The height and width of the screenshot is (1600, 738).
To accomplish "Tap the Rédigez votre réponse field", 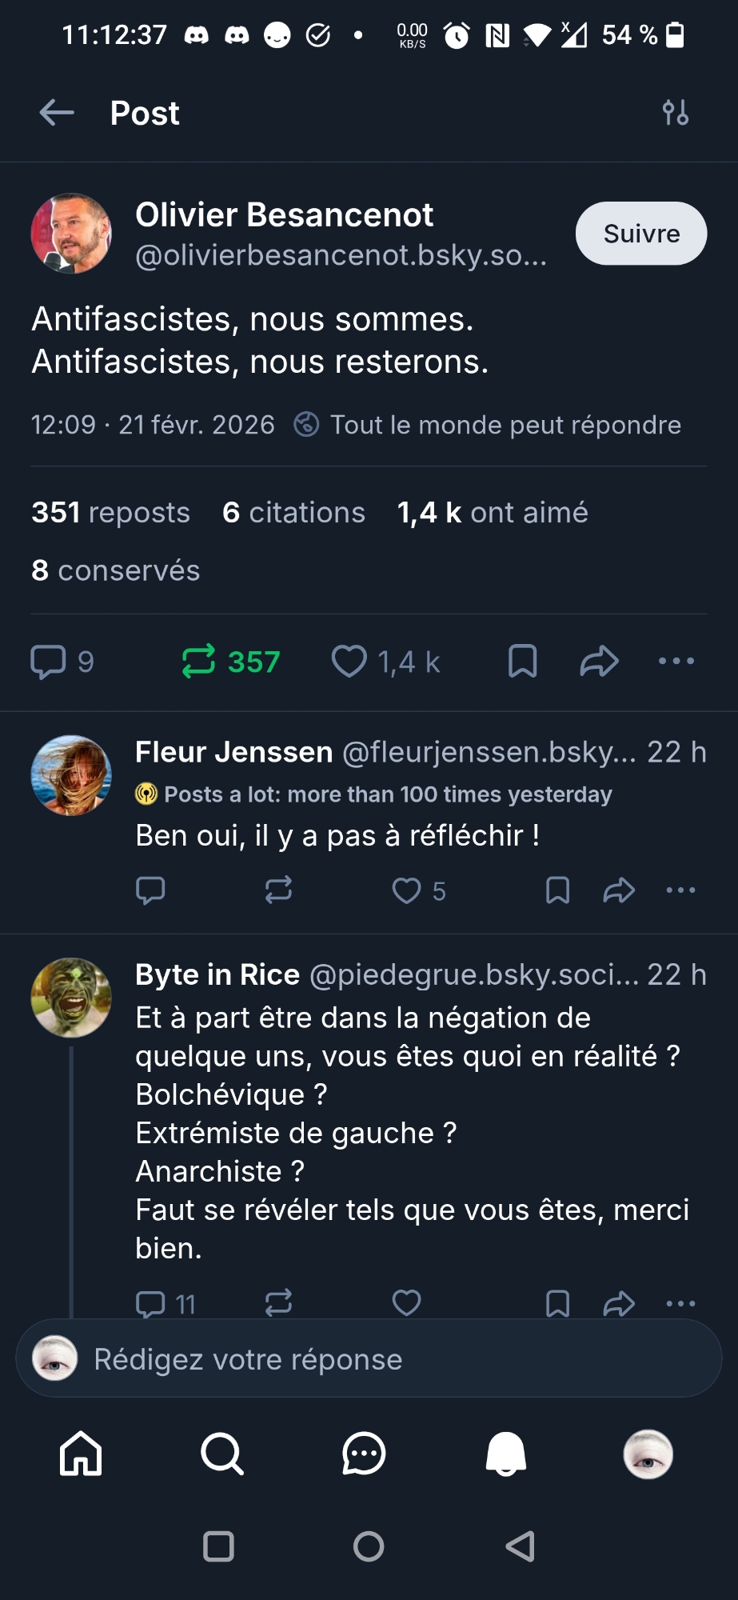I will tap(369, 1359).
